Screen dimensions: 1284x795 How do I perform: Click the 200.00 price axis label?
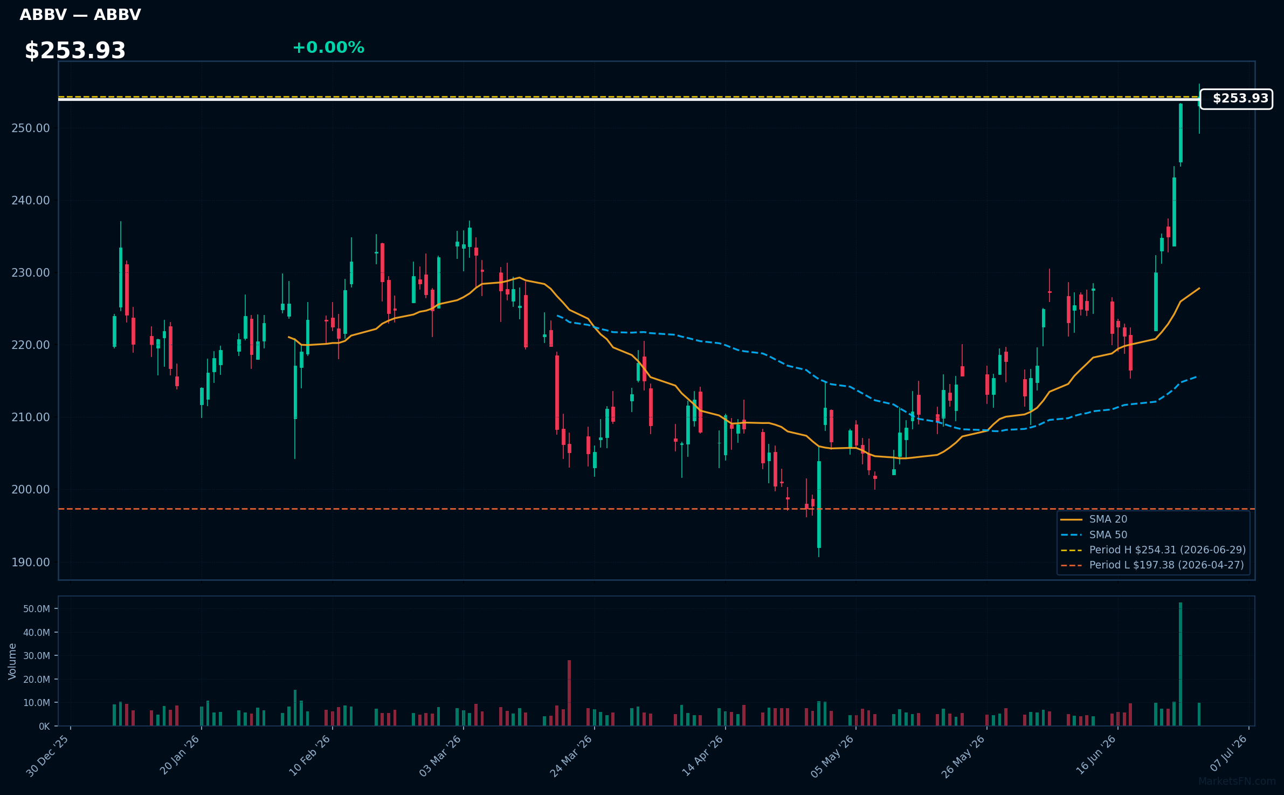click(x=30, y=489)
